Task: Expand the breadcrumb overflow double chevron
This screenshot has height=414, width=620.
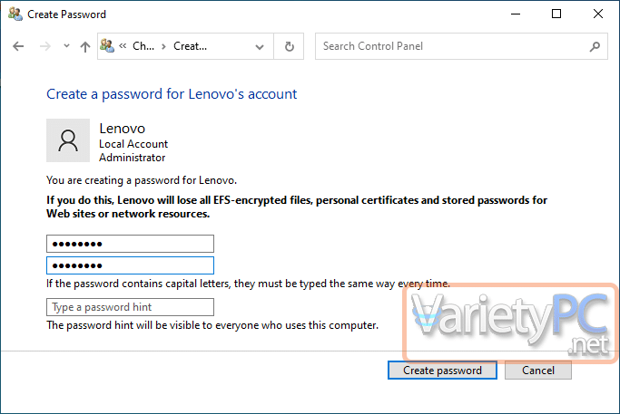Action: 123,46
